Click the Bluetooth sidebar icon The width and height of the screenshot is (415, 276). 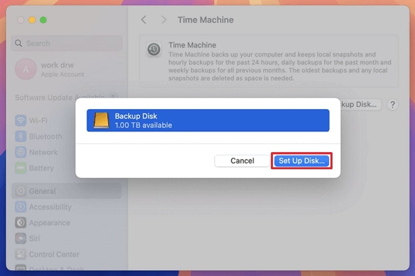click(x=21, y=137)
